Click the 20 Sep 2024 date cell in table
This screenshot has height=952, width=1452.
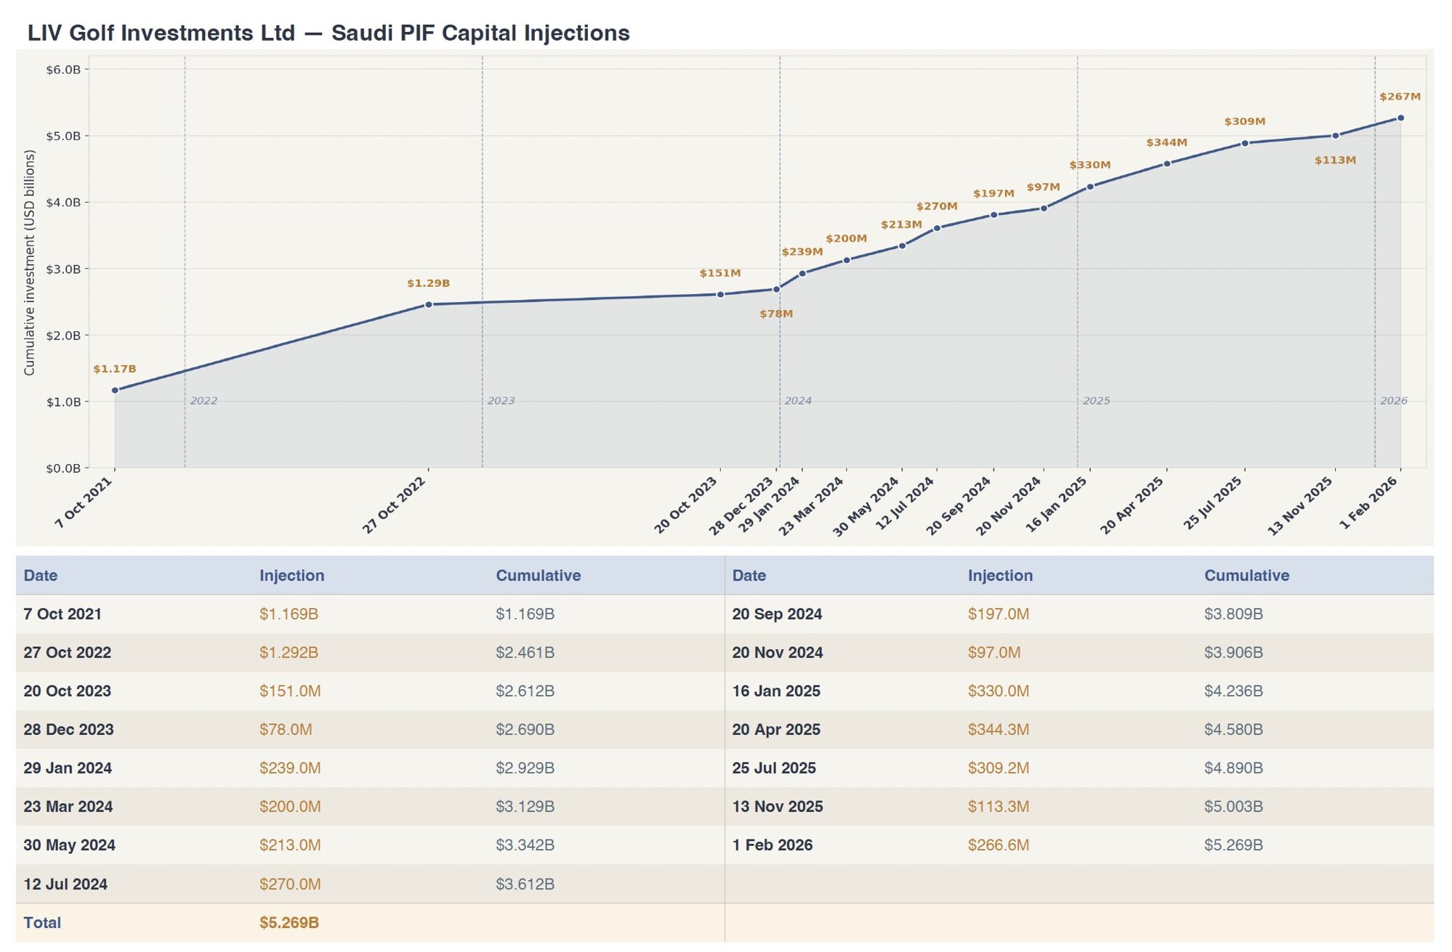(777, 614)
